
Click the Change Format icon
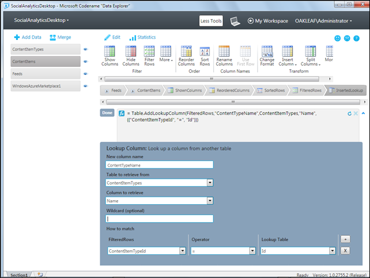(267, 52)
